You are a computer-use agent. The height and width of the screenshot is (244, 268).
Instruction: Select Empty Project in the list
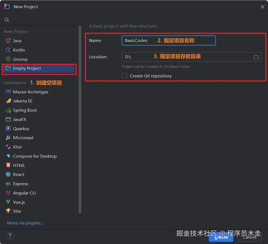(x=39, y=68)
